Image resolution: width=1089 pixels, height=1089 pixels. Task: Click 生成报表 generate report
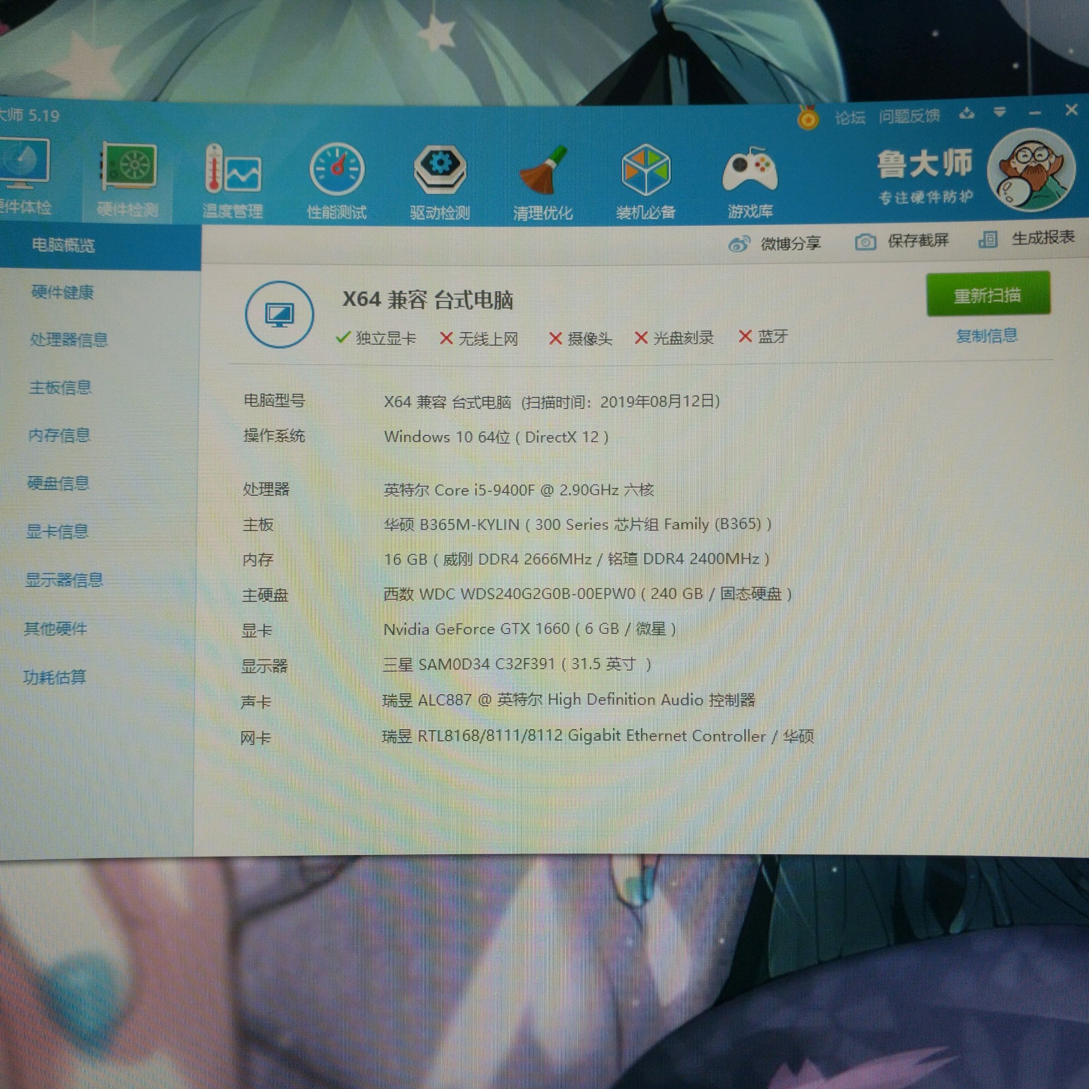(x=1027, y=238)
